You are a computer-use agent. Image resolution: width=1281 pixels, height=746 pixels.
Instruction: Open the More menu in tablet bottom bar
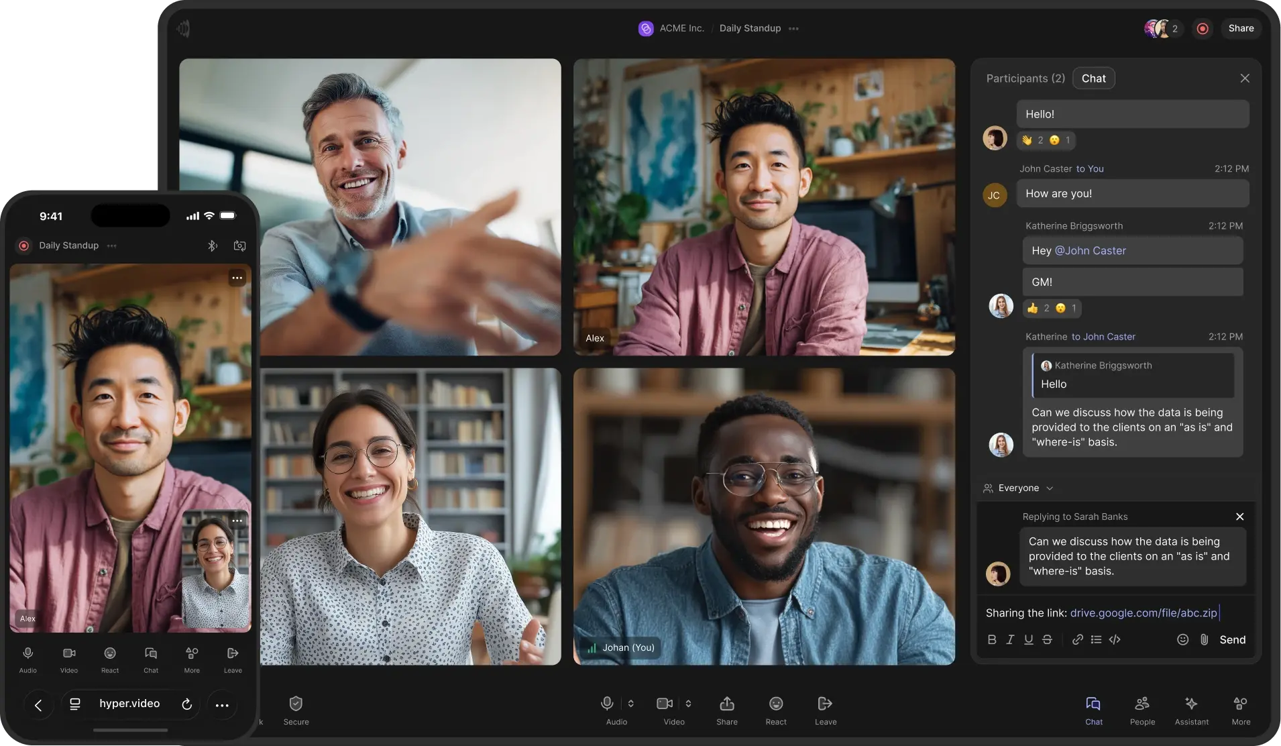point(1241,710)
